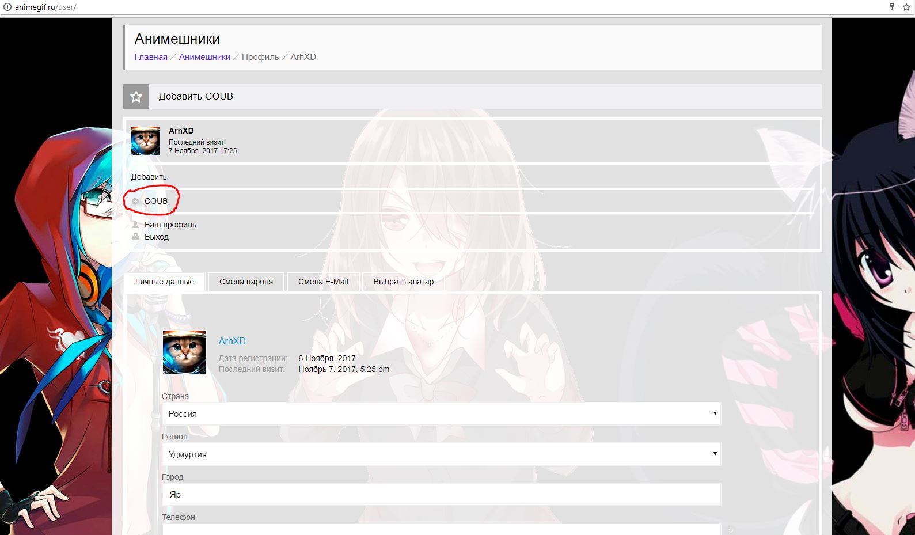Switch to the Личные данные tab
Image resolution: width=915 pixels, height=535 pixels.
(165, 282)
